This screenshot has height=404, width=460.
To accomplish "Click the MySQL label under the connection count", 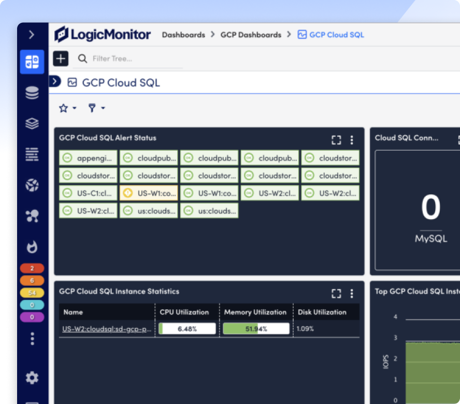I will (431, 239).
